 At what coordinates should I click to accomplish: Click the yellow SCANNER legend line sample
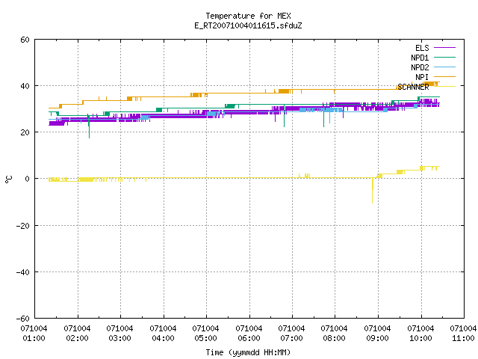(444, 87)
